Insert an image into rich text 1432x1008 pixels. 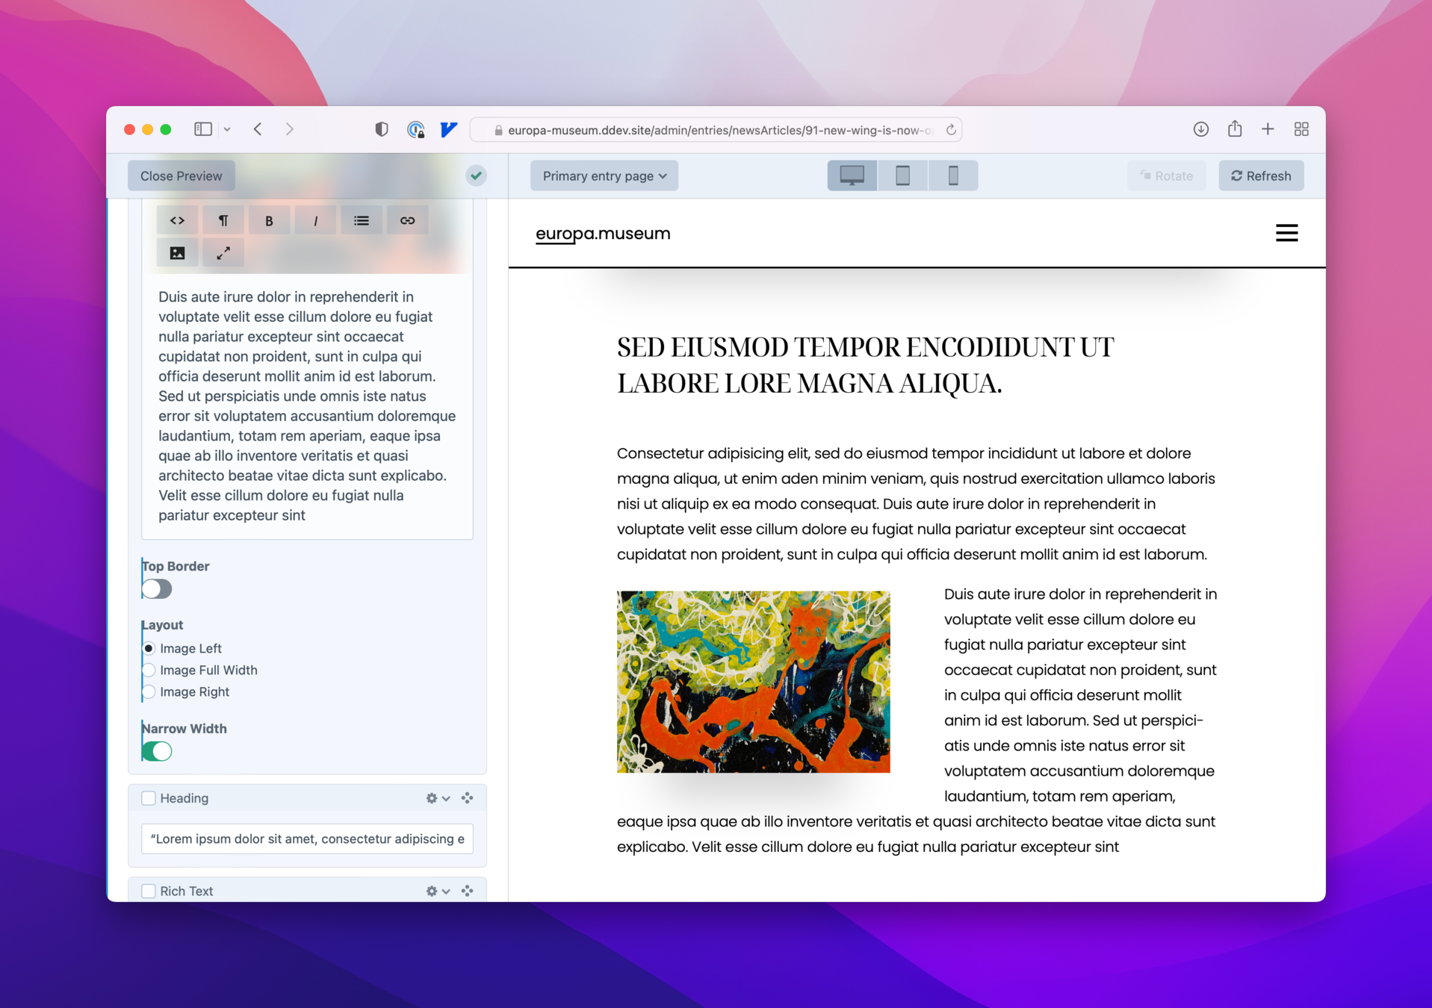click(177, 253)
